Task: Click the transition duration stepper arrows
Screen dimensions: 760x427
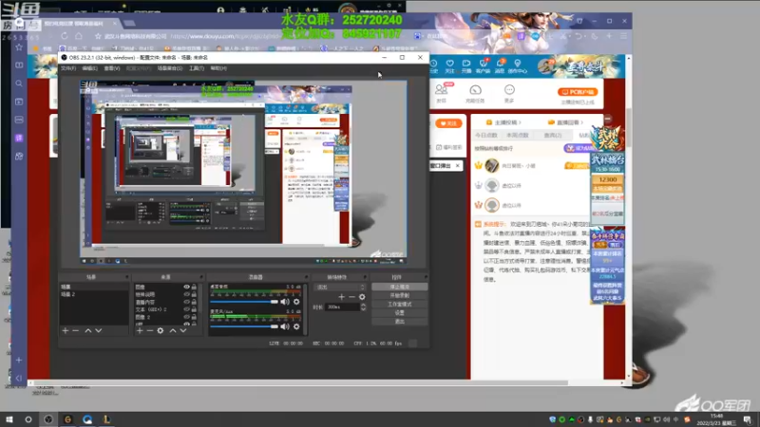Action: 363,306
